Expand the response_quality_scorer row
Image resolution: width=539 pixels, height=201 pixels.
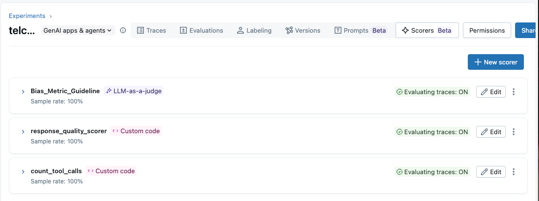point(23,131)
